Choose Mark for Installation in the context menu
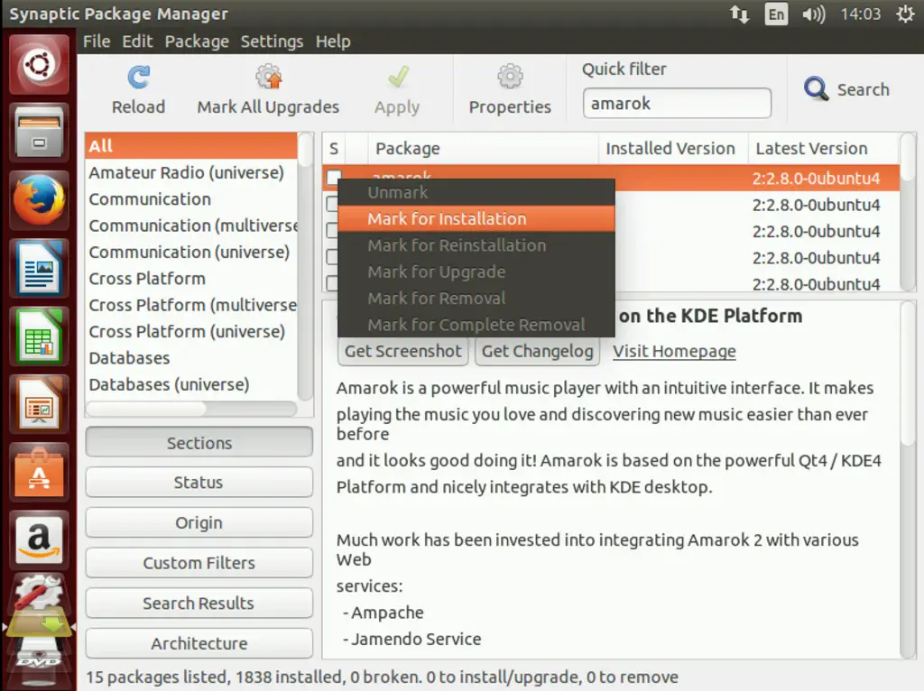 (476, 218)
